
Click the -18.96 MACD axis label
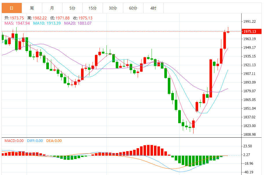coord(248,163)
